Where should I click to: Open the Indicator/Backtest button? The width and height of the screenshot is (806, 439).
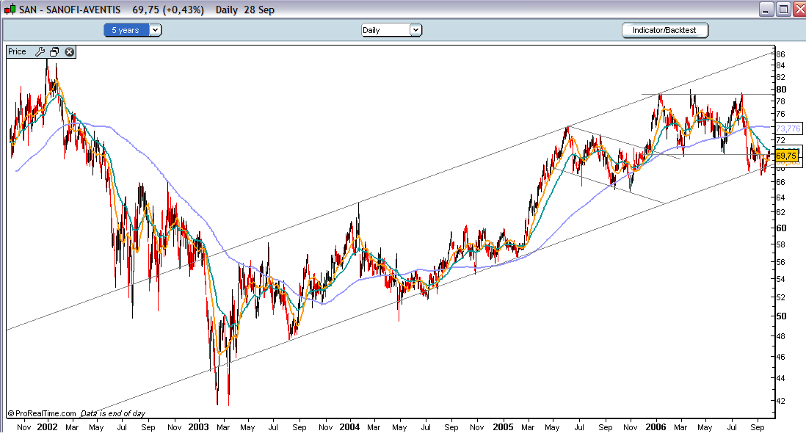tap(664, 30)
